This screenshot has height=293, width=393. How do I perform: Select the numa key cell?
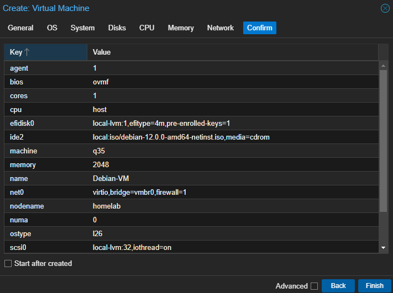(x=46, y=220)
